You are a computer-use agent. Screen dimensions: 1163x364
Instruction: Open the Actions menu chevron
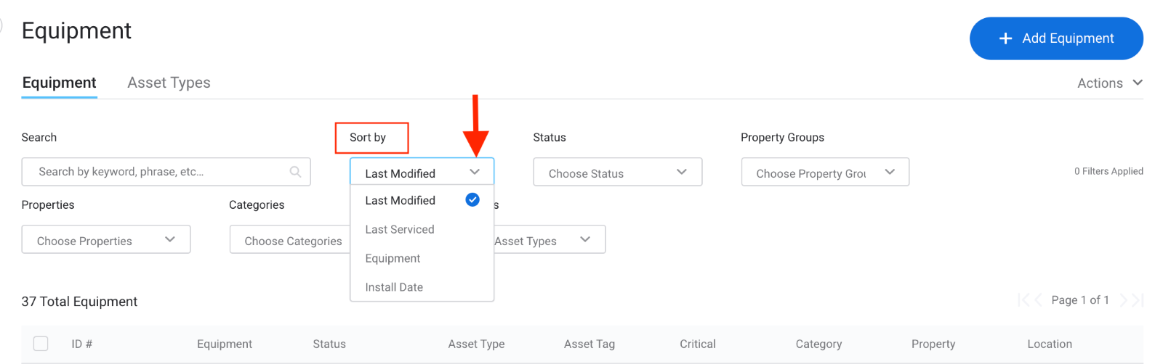[1138, 83]
